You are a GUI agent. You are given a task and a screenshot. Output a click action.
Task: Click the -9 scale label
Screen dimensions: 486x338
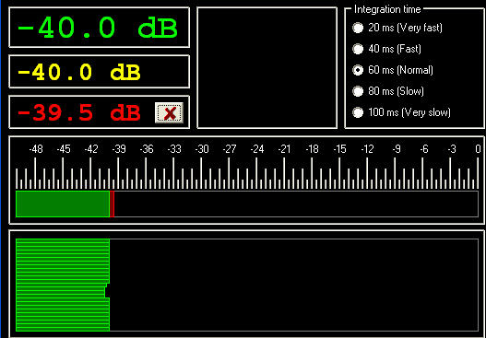[397, 149]
